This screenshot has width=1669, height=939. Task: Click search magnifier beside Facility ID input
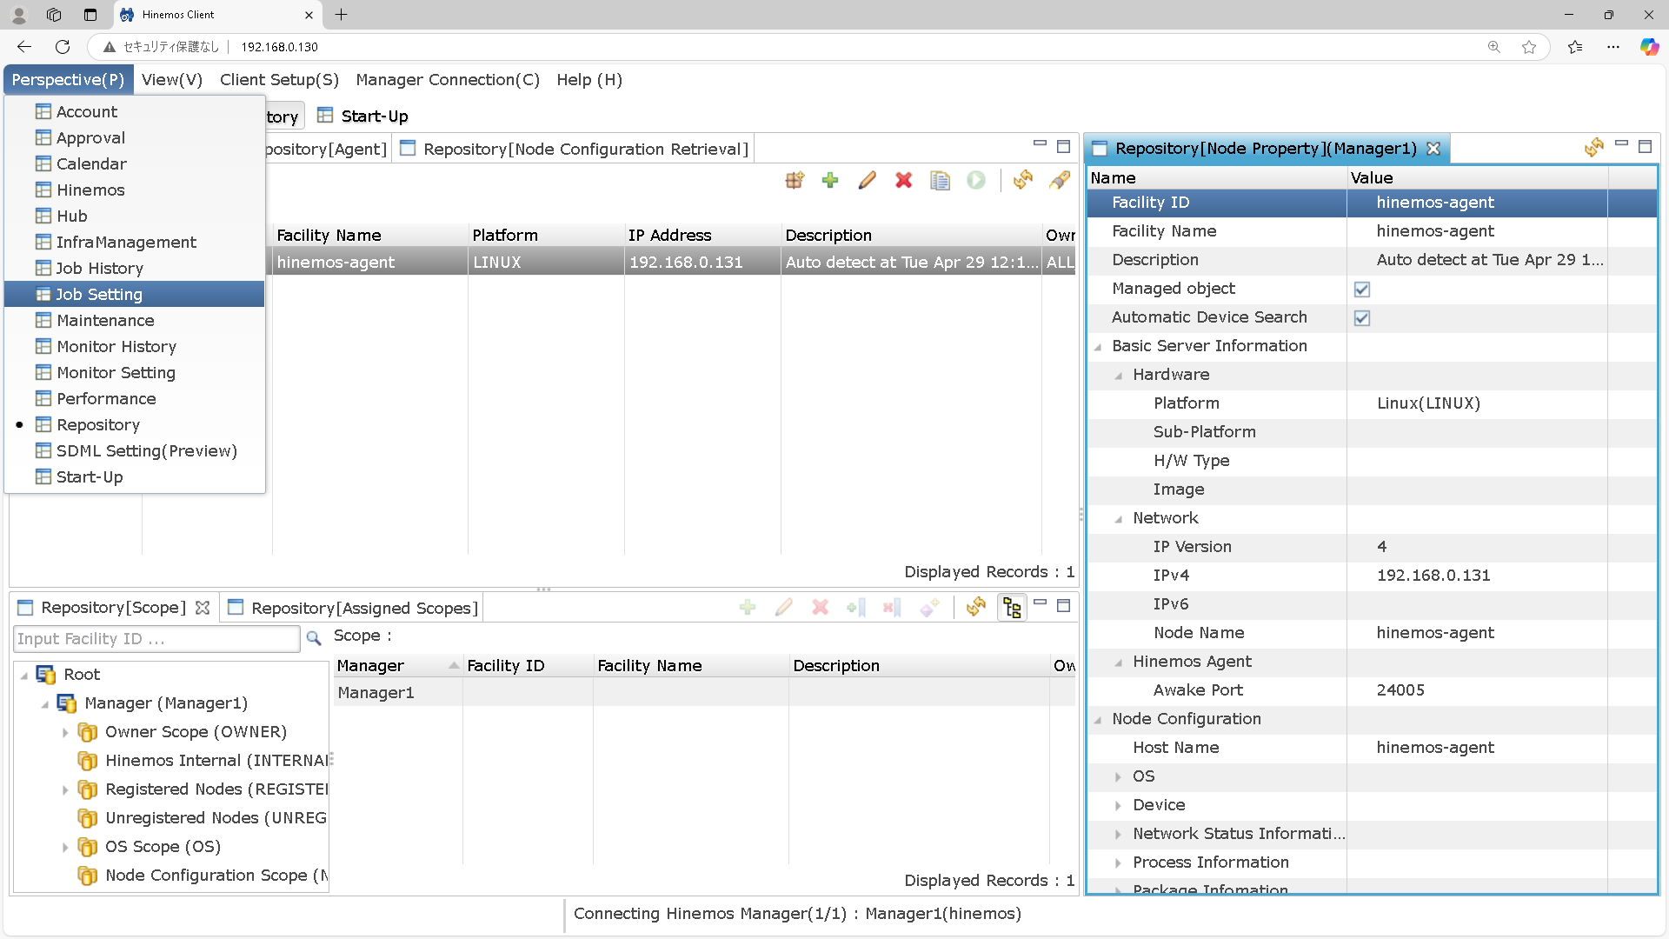point(314,638)
